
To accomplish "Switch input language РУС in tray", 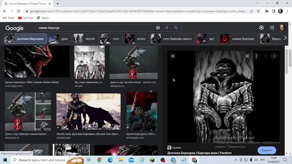I will (263, 160).
